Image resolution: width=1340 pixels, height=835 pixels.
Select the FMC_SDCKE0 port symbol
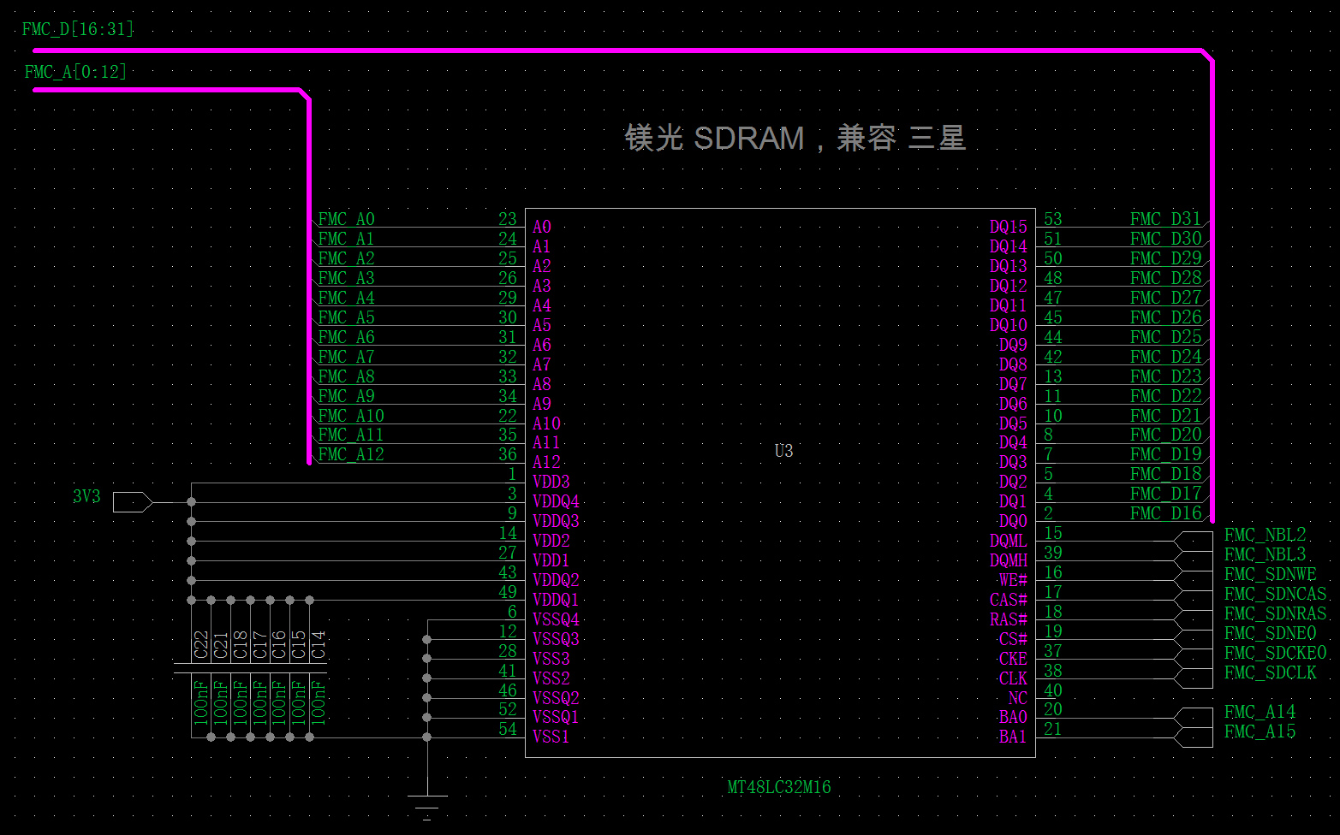pos(1194,660)
